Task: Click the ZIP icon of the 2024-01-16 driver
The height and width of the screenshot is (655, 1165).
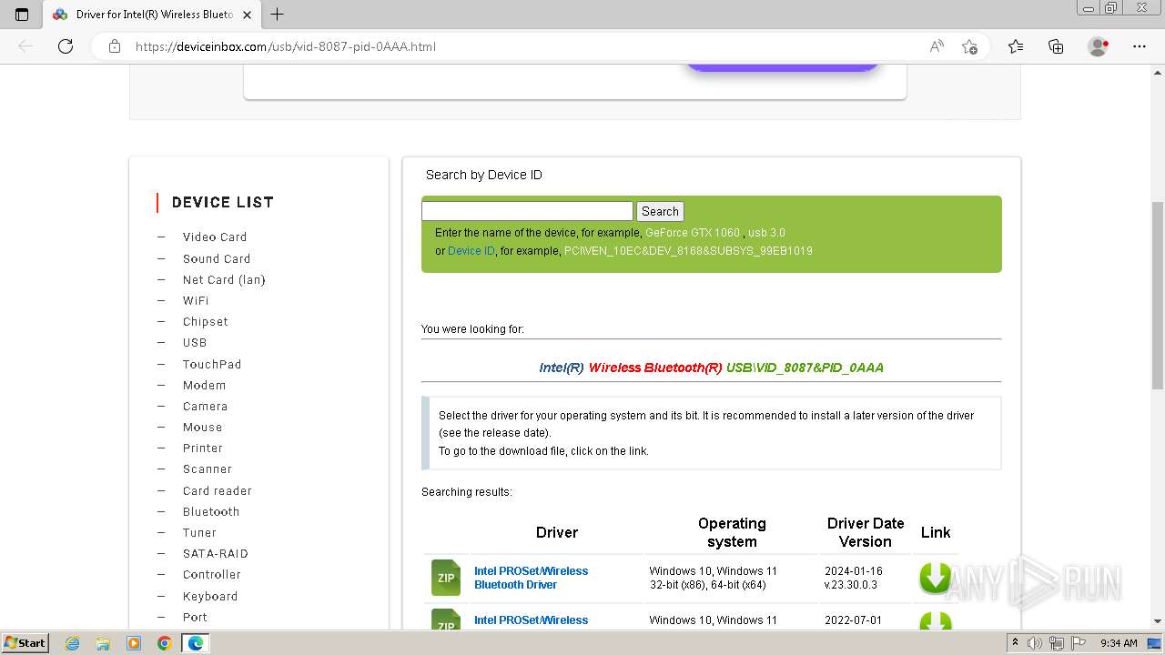Action: pos(446,578)
